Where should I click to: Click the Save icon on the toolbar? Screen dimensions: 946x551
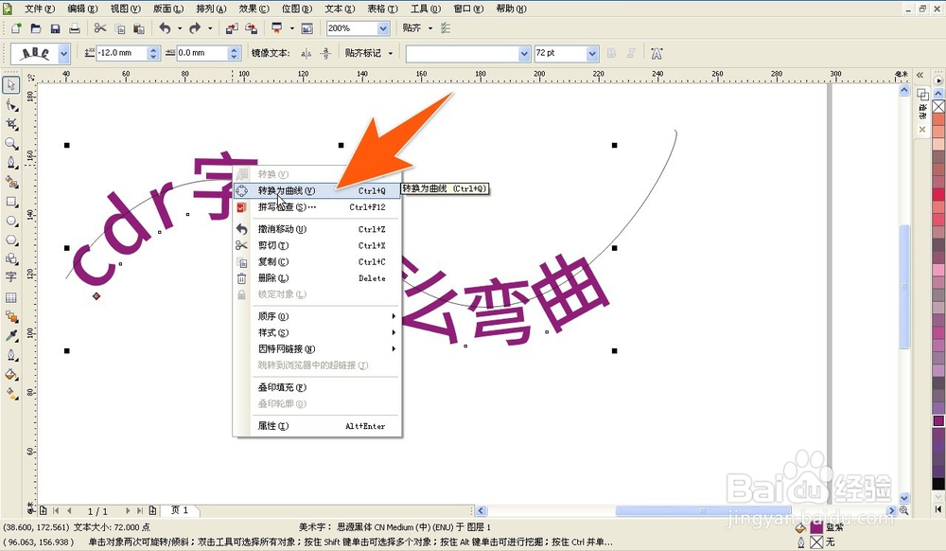coord(55,28)
